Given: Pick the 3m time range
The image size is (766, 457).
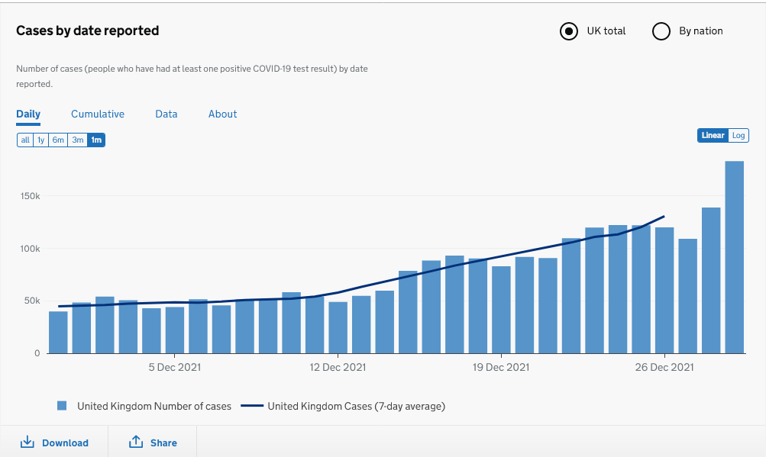Looking at the screenshot, I should point(77,140).
